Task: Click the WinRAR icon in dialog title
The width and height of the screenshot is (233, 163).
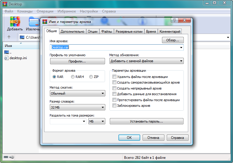Action: (x=45, y=22)
